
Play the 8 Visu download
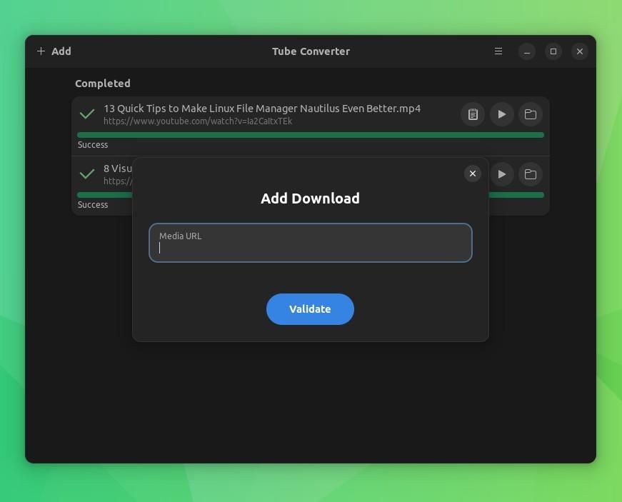[x=502, y=174]
